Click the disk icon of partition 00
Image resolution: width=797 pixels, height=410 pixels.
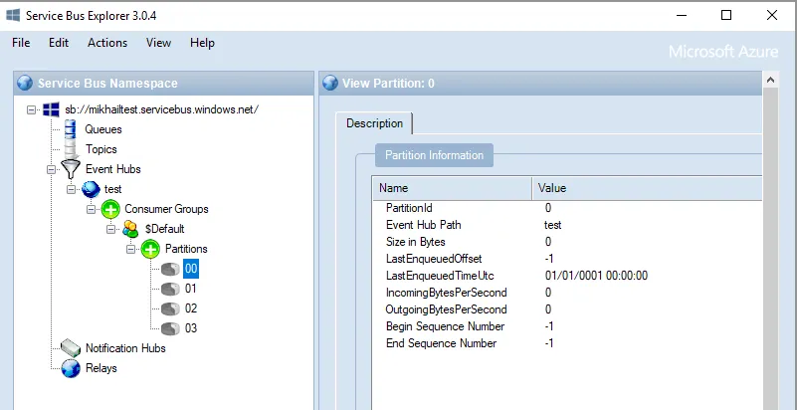click(171, 270)
